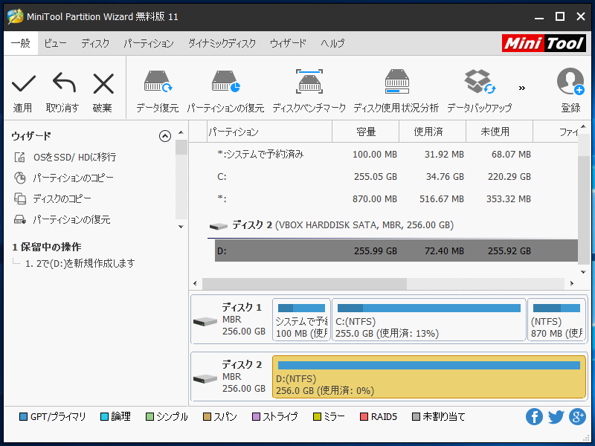Click the partition list horizontal scrollbar thumb
The image size is (595, 446).
pos(304,283)
